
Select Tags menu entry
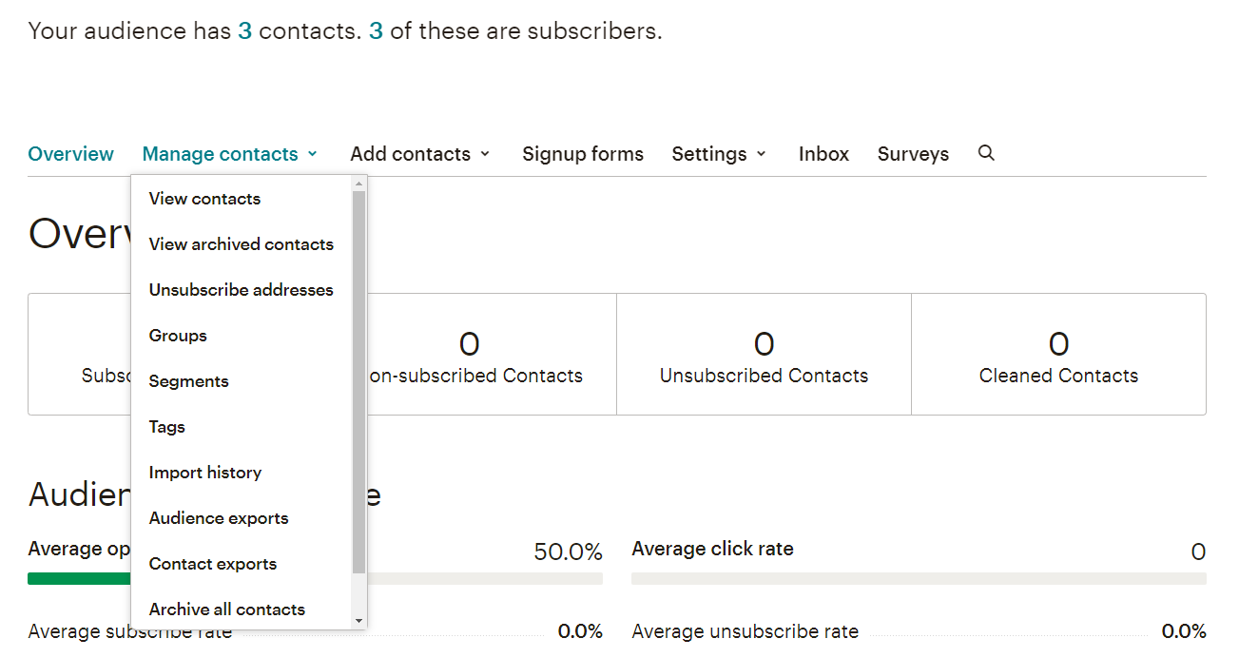[x=166, y=427]
